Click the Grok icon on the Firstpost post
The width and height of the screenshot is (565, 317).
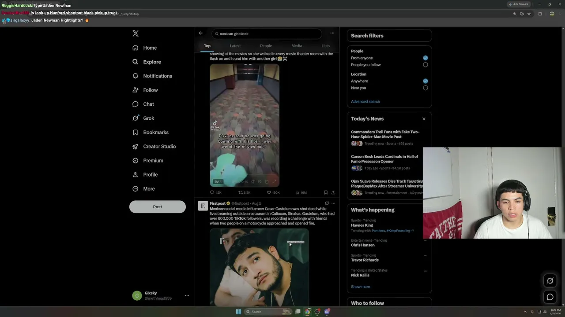click(327, 203)
